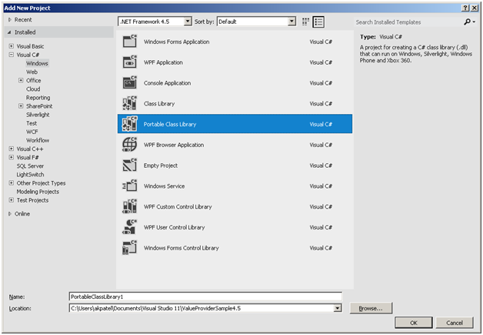483x335 pixels.
Task: Click the OK button
Action: click(414, 323)
